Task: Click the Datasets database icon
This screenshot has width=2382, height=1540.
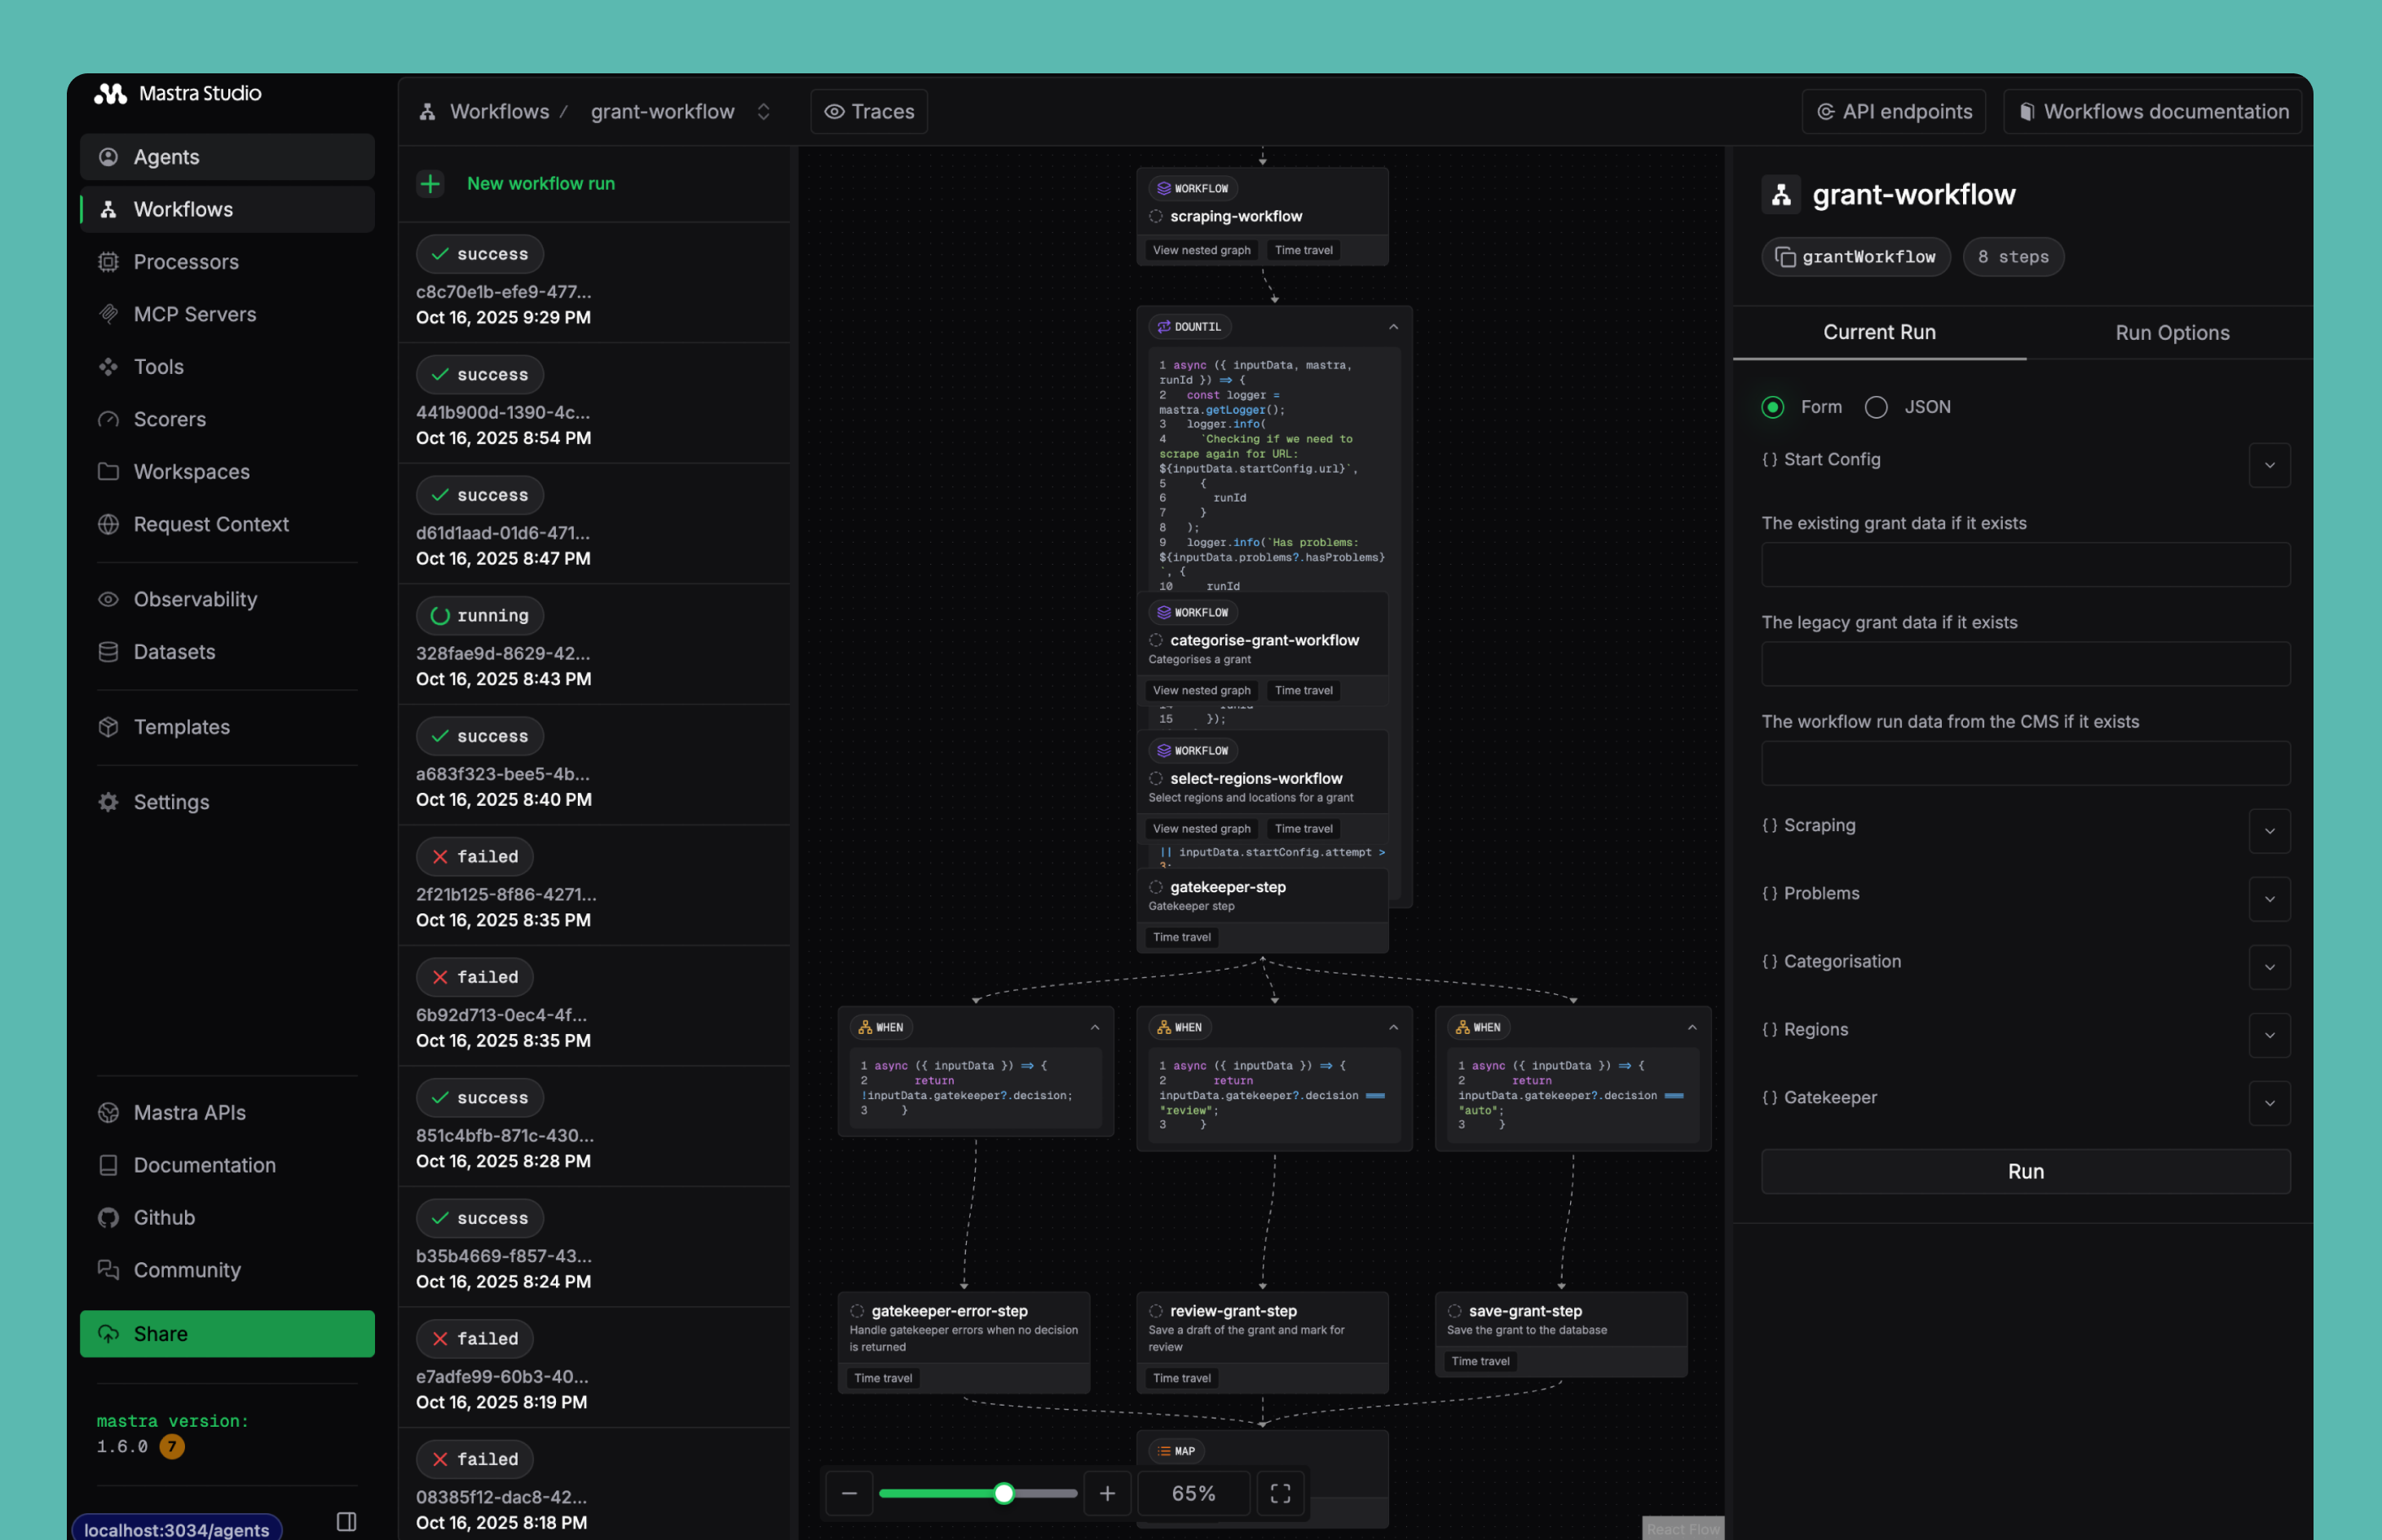Action: coord(108,652)
